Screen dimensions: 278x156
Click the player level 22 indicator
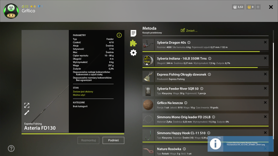click(25, 6)
